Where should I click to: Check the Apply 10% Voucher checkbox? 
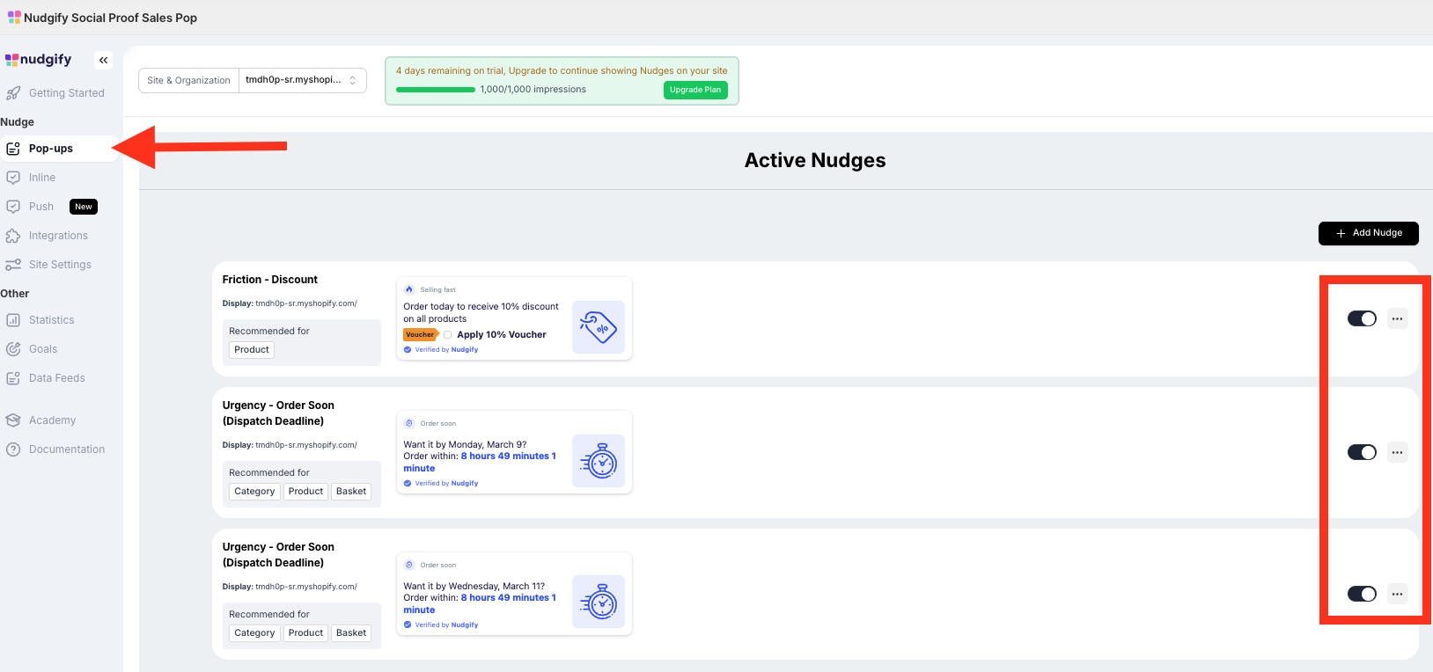click(448, 335)
